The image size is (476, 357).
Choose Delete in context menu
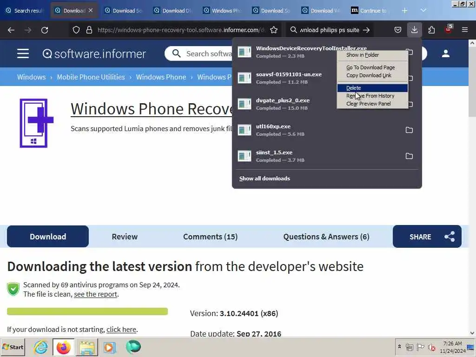[x=372, y=88]
